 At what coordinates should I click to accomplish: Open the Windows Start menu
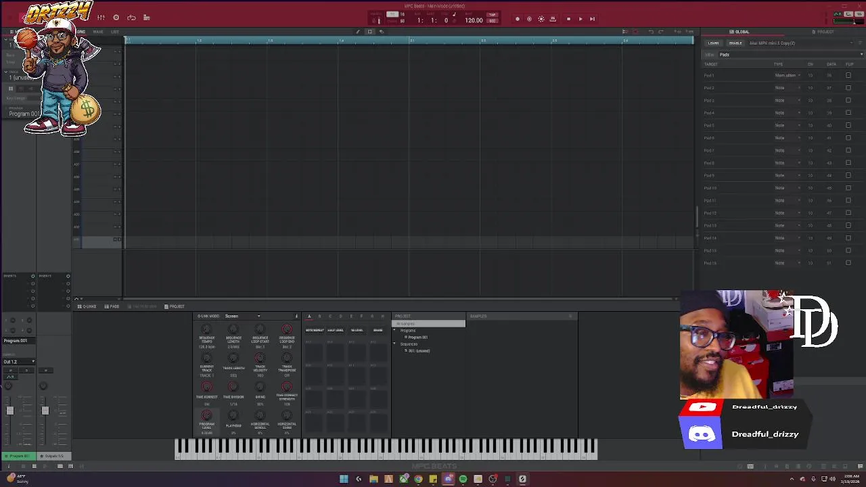344,479
